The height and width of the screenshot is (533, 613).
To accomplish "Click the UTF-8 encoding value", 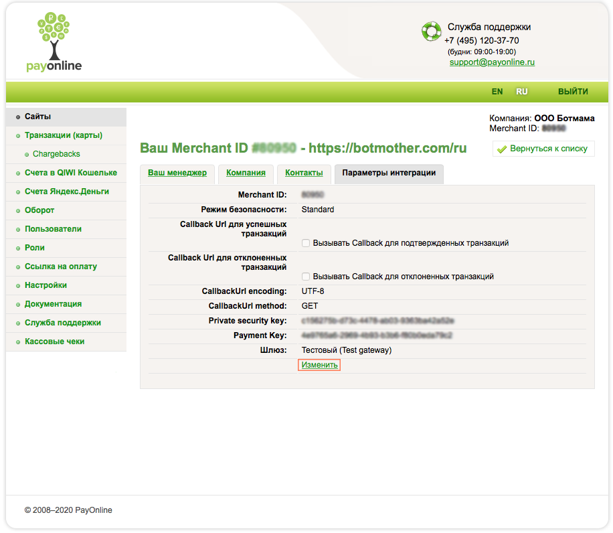I will (313, 291).
